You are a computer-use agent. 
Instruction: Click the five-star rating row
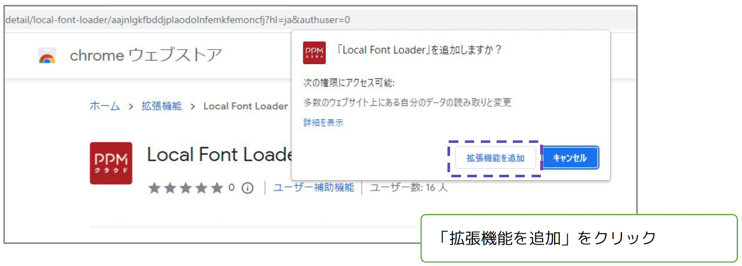[185, 188]
